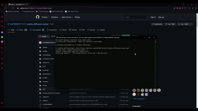Switch to the Issues tab
Viewport: 198px width, 111px height.
tap(22, 30)
